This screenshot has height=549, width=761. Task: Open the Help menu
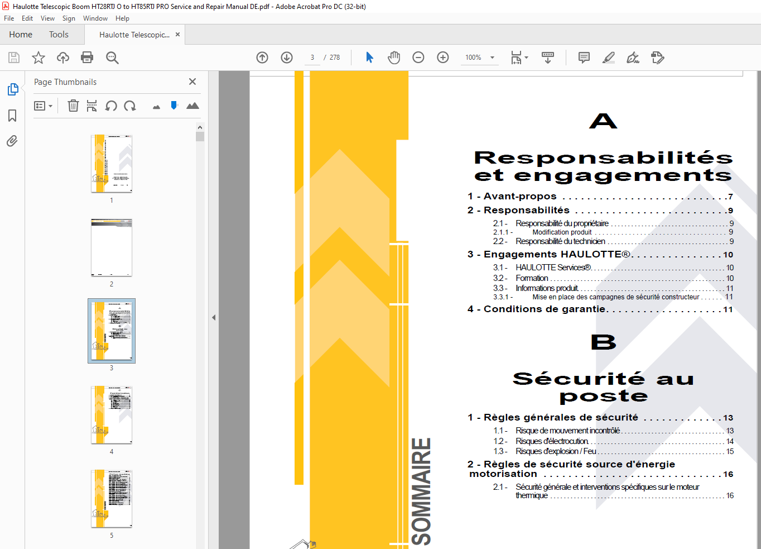[122, 18]
